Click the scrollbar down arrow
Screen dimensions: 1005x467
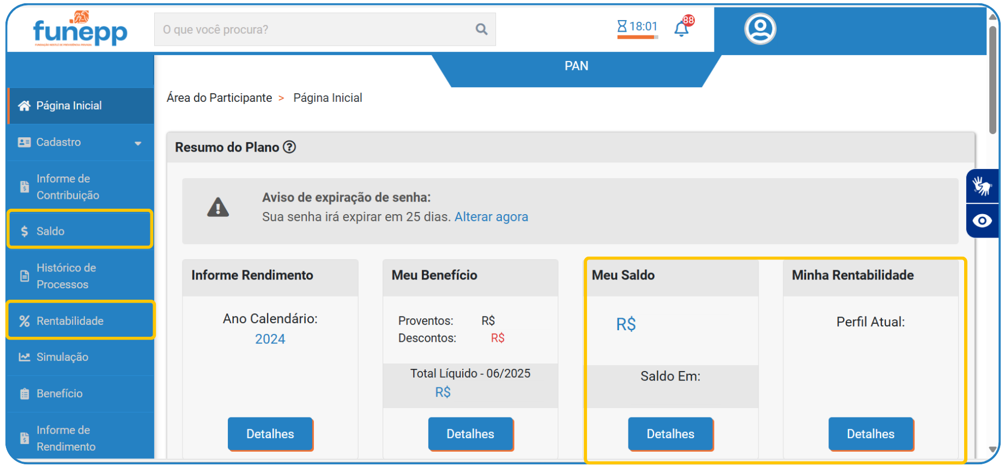[993, 450]
